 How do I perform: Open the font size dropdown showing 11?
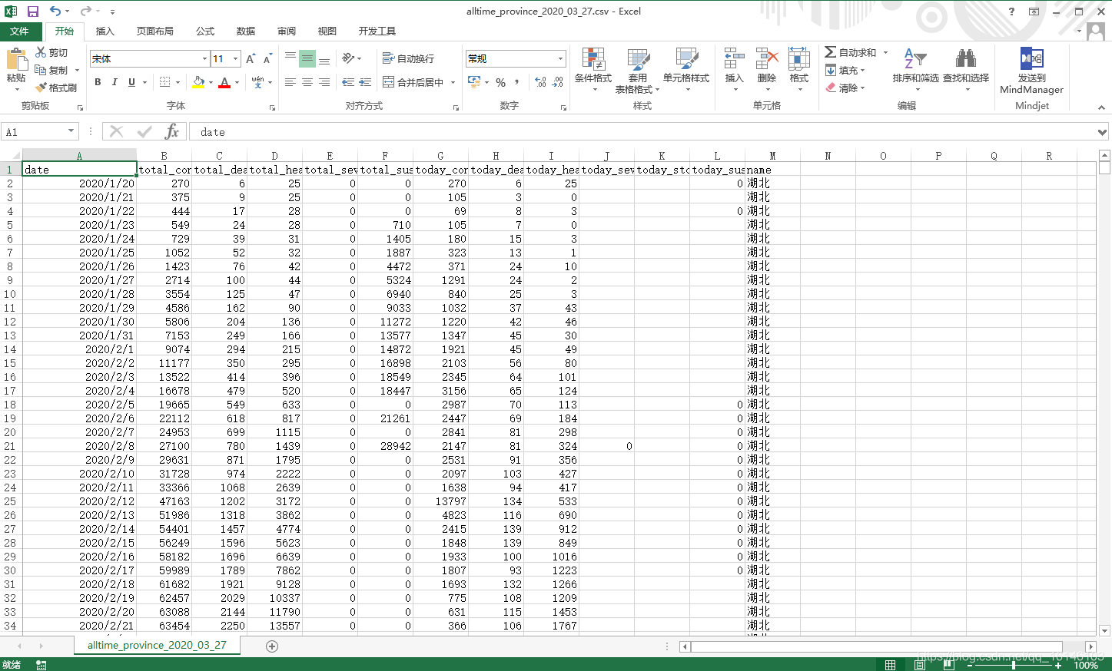234,59
